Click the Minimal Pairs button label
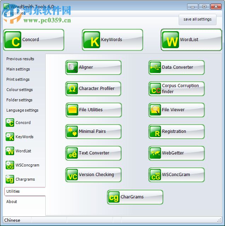This screenshot has width=225, height=226. click(92, 131)
